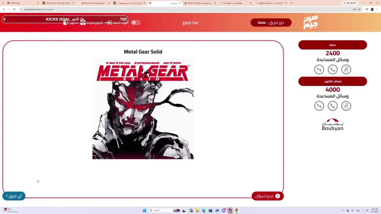The width and height of the screenshot is (381, 214).
Task: Close the What's New tab
Action: 38,3
